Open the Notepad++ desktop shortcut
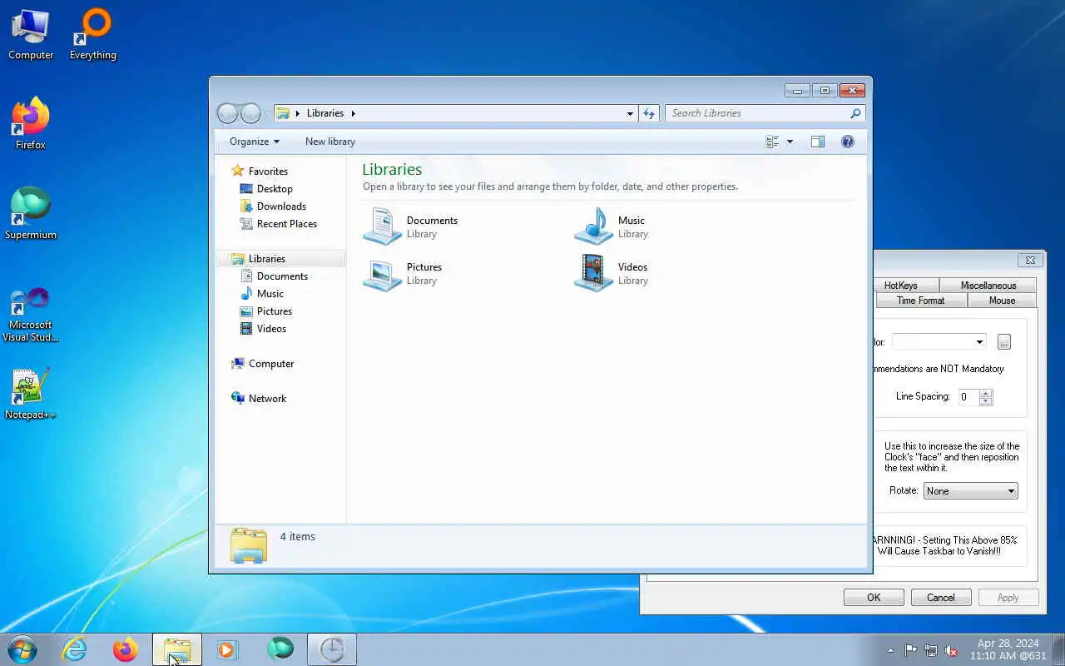The image size is (1065, 666). tap(31, 394)
